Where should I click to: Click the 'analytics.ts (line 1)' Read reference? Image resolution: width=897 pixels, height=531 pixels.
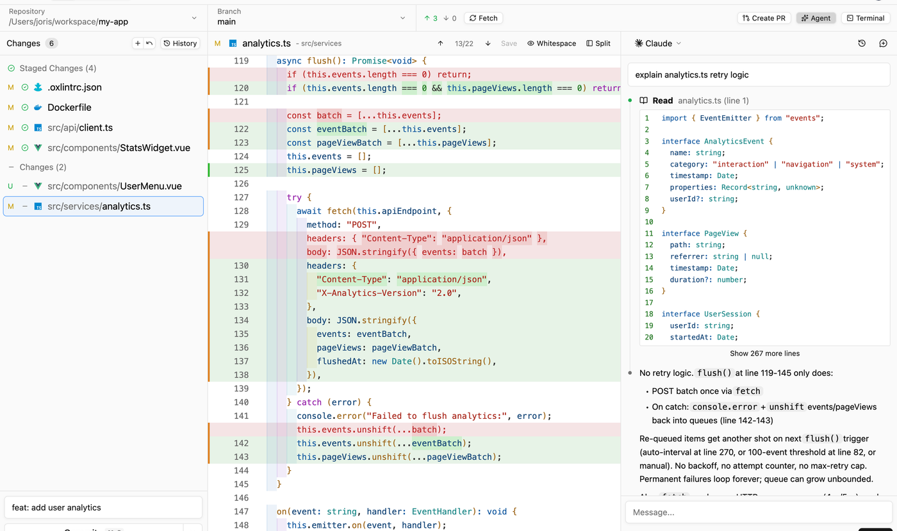click(713, 101)
